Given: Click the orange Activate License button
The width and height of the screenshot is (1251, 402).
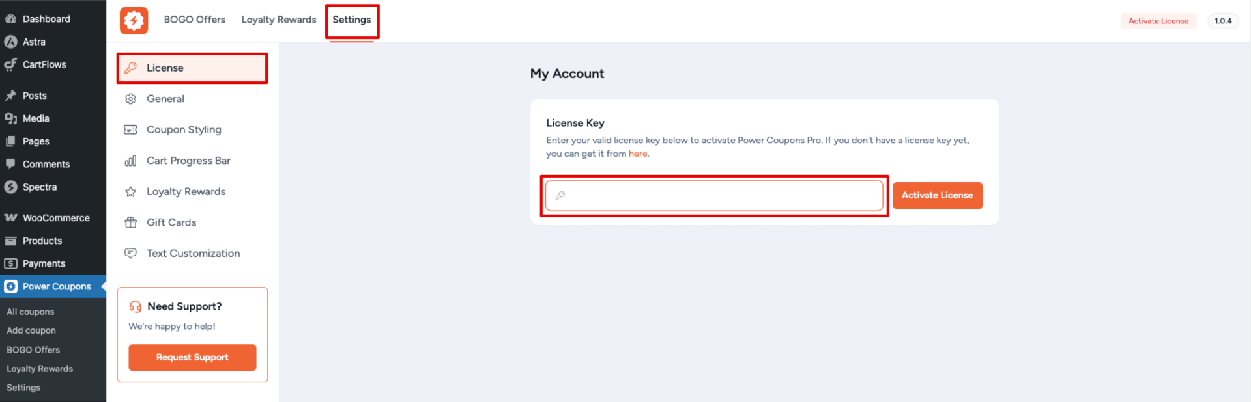Looking at the screenshot, I should tap(937, 195).
